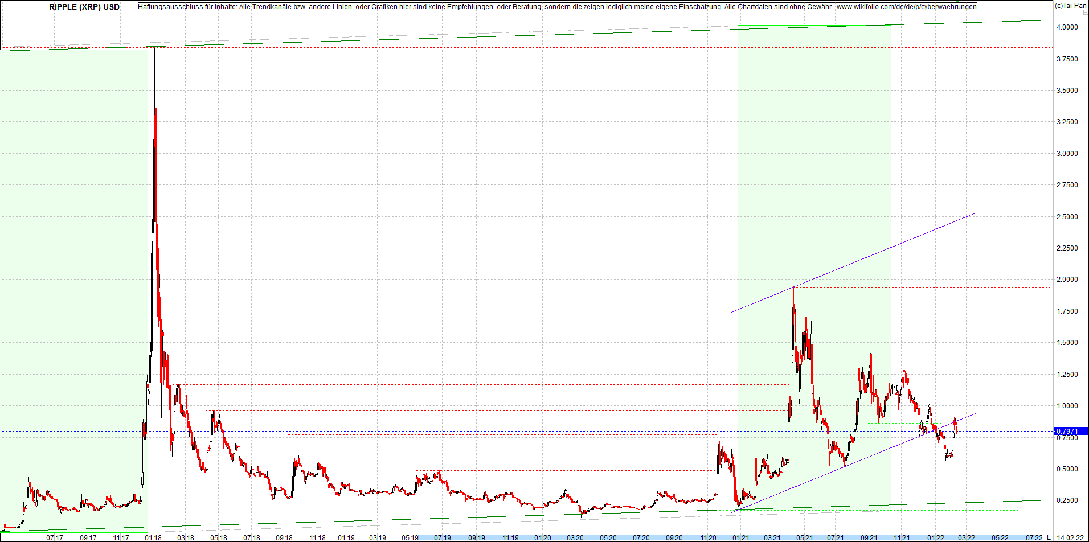The width and height of the screenshot is (1089, 542).
Task: Click the '05 18' date on the time axis
Action: [x=219, y=537]
